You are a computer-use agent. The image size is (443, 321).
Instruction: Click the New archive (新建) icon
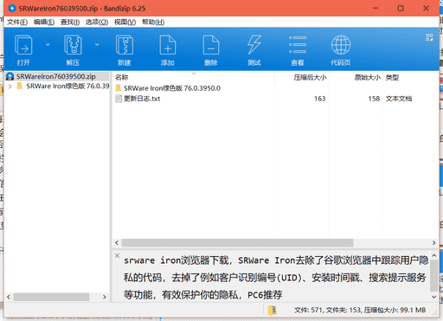click(x=125, y=45)
